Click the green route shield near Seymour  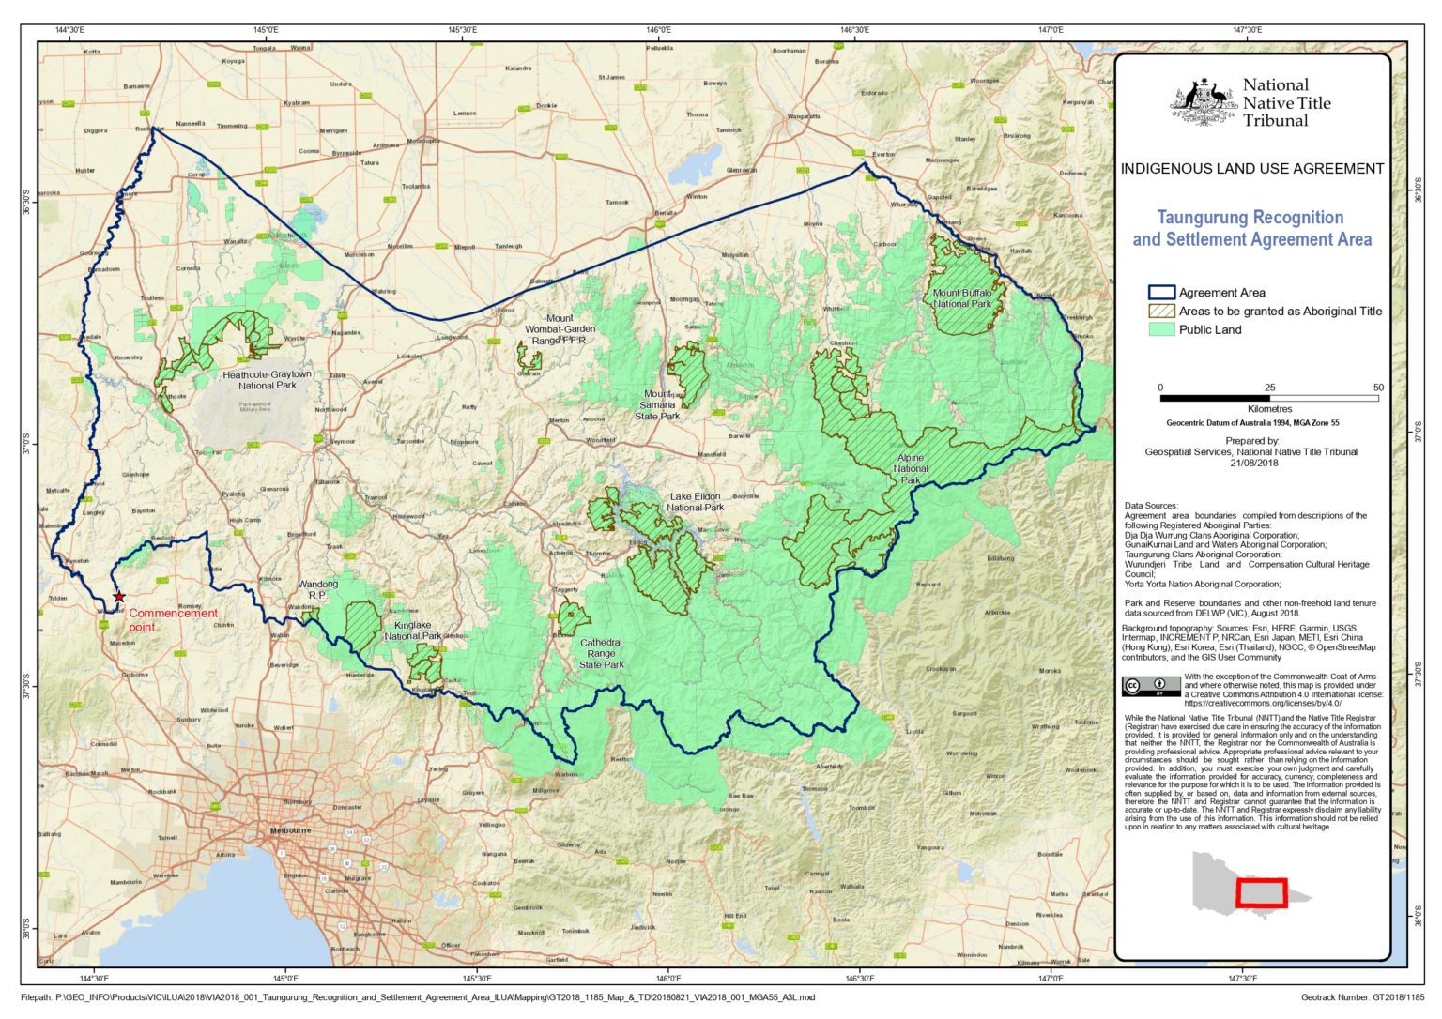point(318,438)
